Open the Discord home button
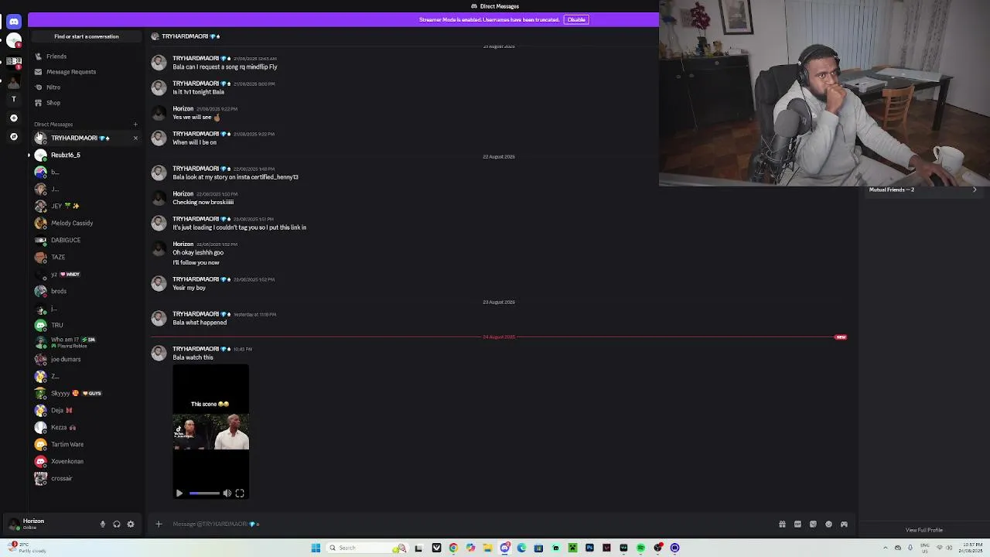This screenshot has height=557, width=990. (x=14, y=22)
